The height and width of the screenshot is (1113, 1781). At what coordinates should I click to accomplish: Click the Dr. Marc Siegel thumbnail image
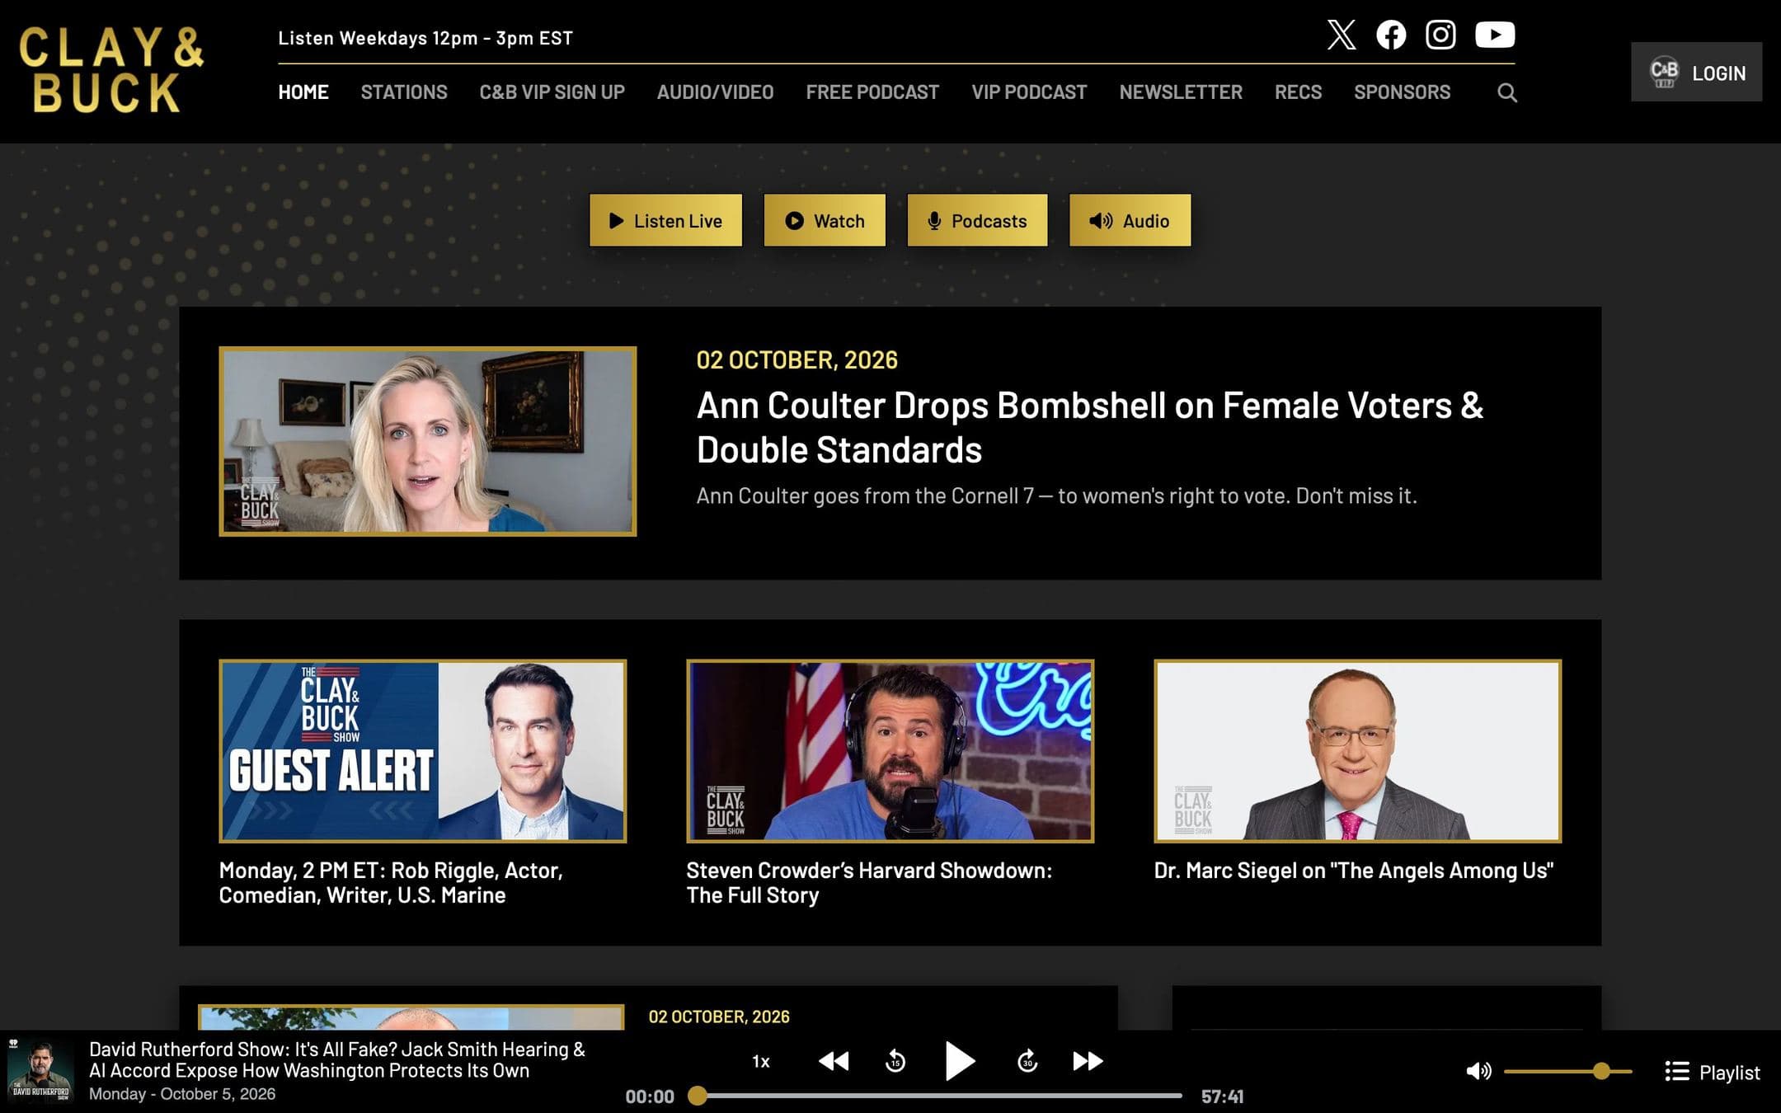(x=1357, y=751)
